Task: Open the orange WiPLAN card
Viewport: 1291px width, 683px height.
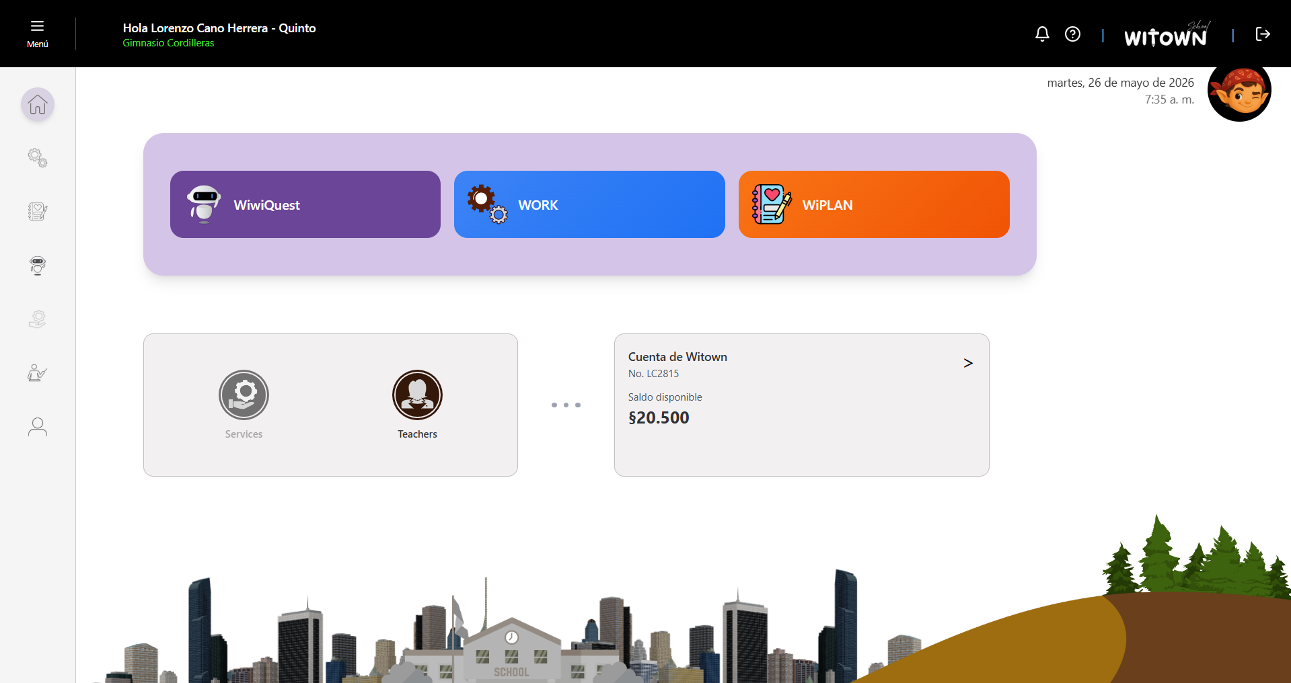Action: (874, 204)
